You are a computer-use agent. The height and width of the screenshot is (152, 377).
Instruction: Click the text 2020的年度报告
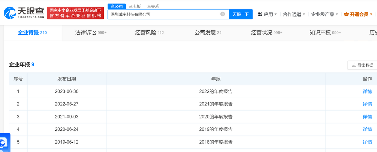pos(216,117)
